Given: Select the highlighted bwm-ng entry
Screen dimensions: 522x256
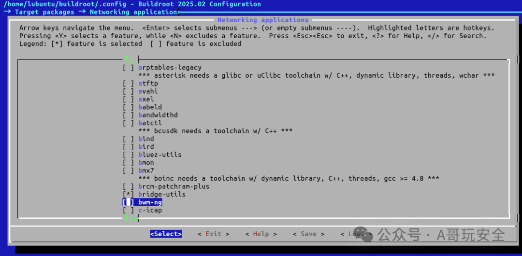Looking at the screenshot, I should [143, 202].
